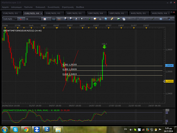Close the EUR/NZD, H4 tab
This screenshot has width=177, height=133.
click(41, 13)
